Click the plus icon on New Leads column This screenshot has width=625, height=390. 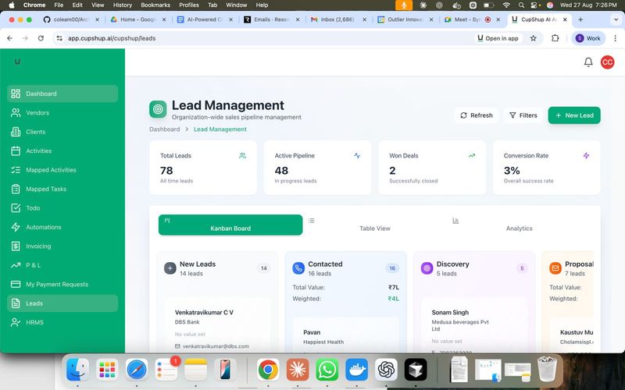click(x=170, y=268)
